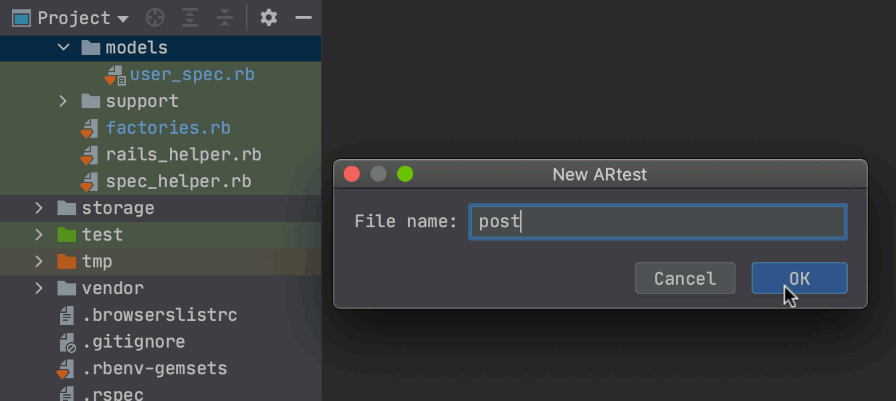Screen dimensions: 896x401
Task: Select the models folder icon
Action: tap(90, 47)
